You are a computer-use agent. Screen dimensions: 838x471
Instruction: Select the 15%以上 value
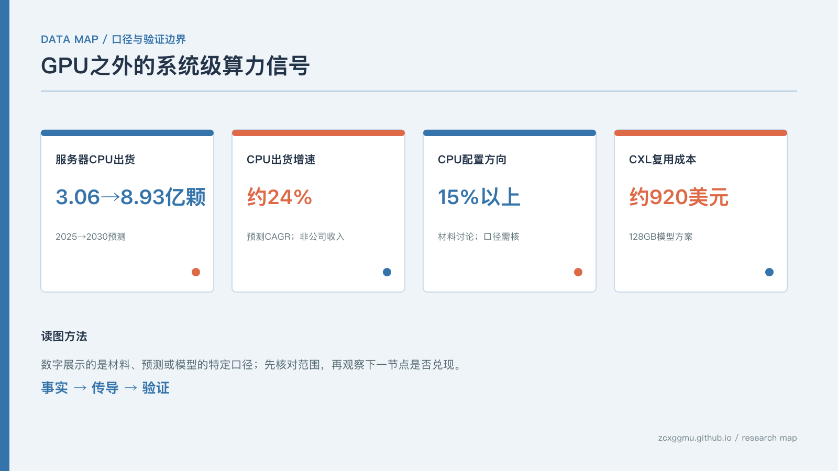pyautogui.click(x=479, y=197)
